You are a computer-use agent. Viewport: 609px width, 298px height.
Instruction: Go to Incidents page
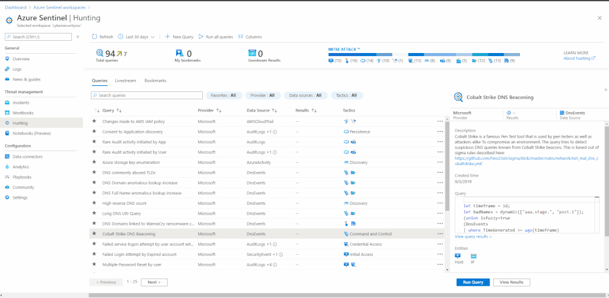21,103
